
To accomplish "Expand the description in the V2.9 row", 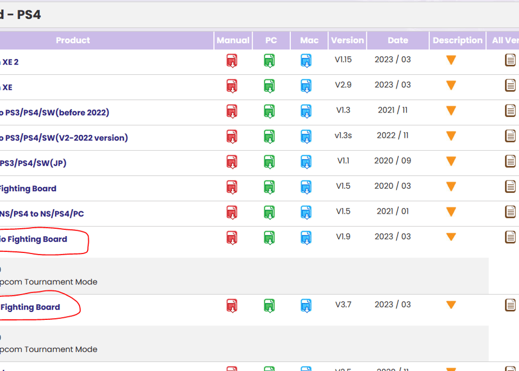I will 451,85.
